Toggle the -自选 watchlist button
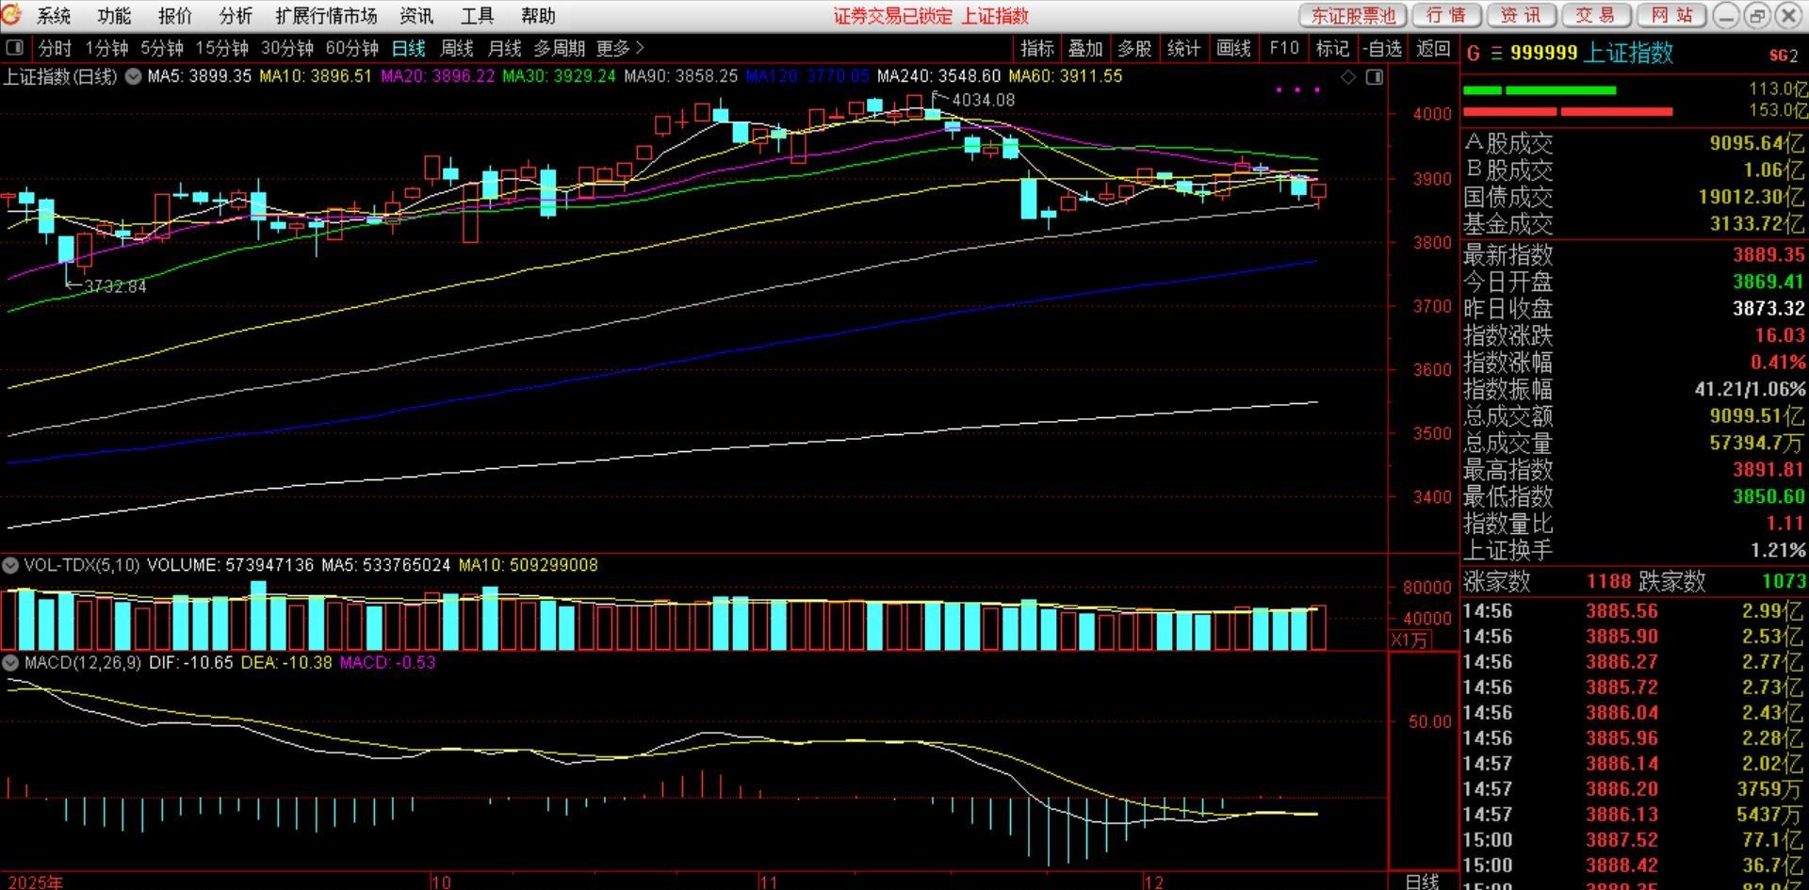 1382,48
